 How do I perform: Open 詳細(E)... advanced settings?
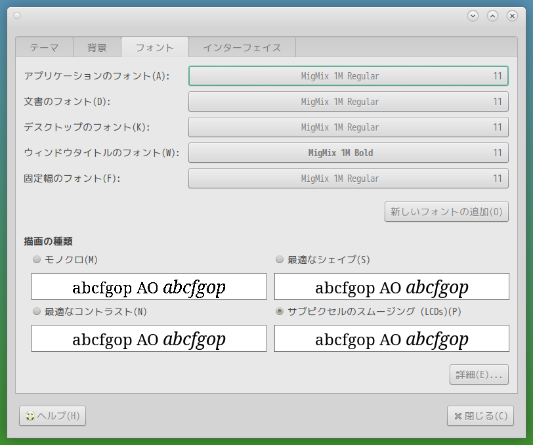tap(479, 375)
